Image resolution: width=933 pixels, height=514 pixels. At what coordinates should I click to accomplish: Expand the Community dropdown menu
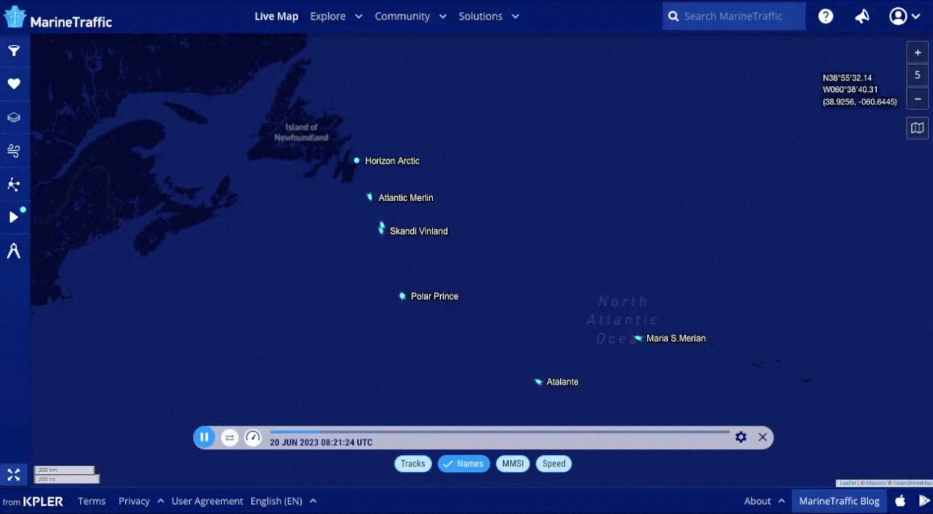(410, 17)
